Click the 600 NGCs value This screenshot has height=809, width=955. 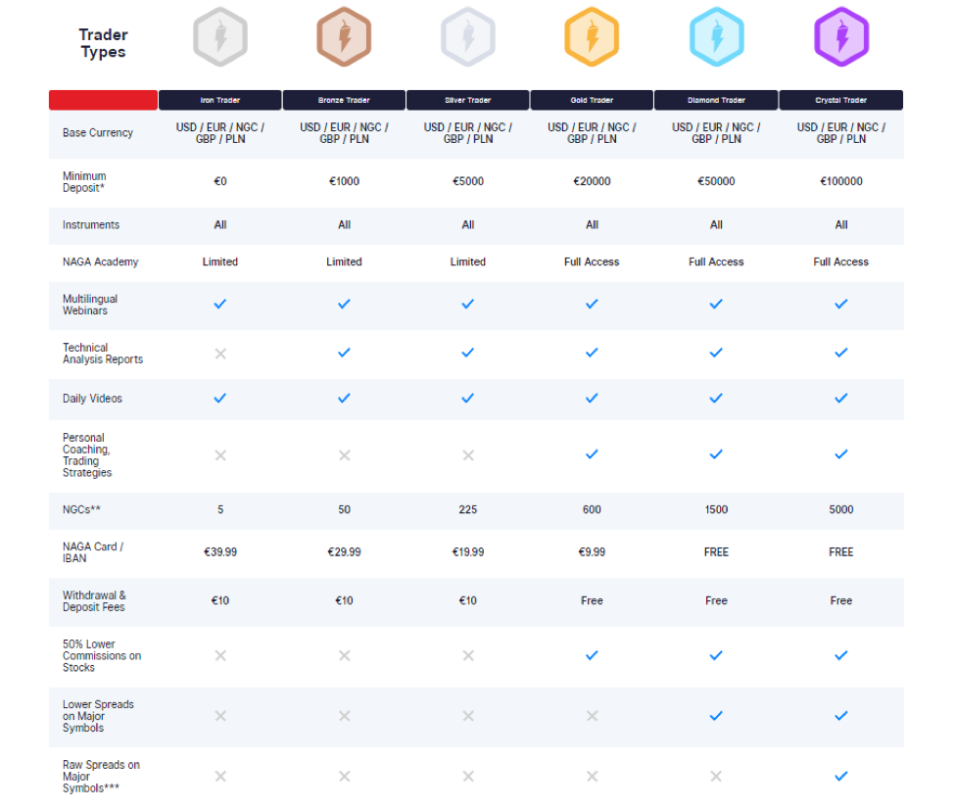pyautogui.click(x=592, y=510)
